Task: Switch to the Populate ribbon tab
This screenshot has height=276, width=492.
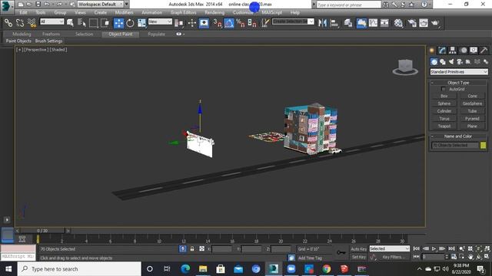Action: point(156,34)
